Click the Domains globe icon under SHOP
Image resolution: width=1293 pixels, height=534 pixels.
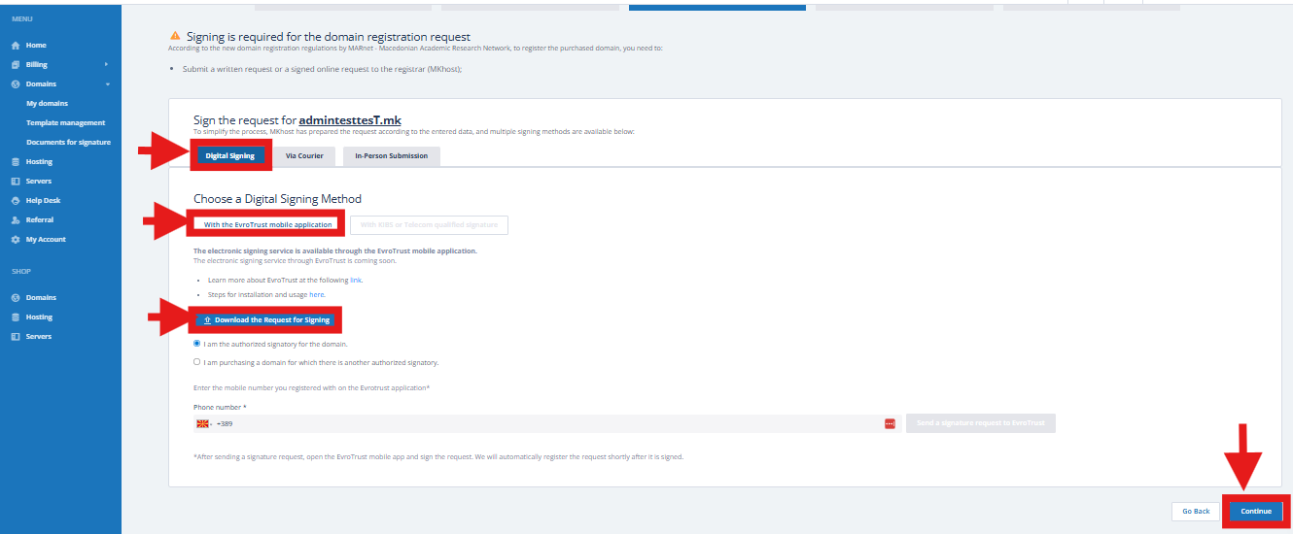[x=16, y=298]
